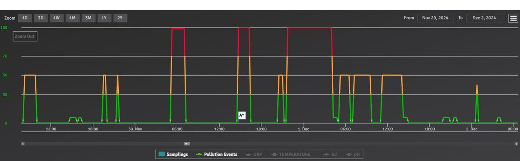Click the '1. Dec' axis label
The height and width of the screenshot is (161, 520).
[x=303, y=129]
